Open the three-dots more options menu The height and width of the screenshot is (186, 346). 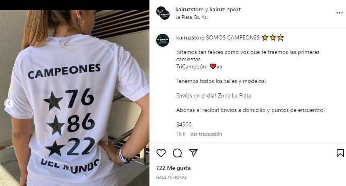340,13
